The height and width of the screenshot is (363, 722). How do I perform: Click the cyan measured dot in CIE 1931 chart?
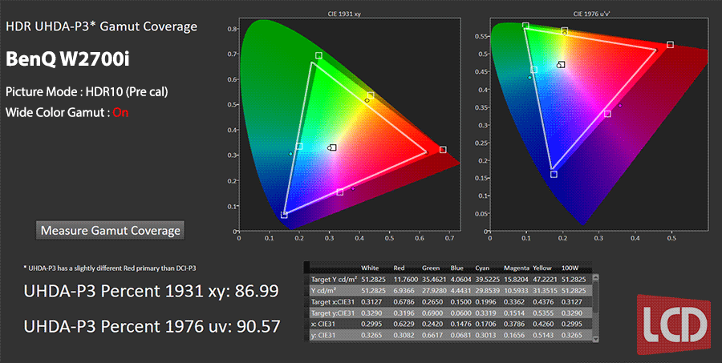(290, 154)
